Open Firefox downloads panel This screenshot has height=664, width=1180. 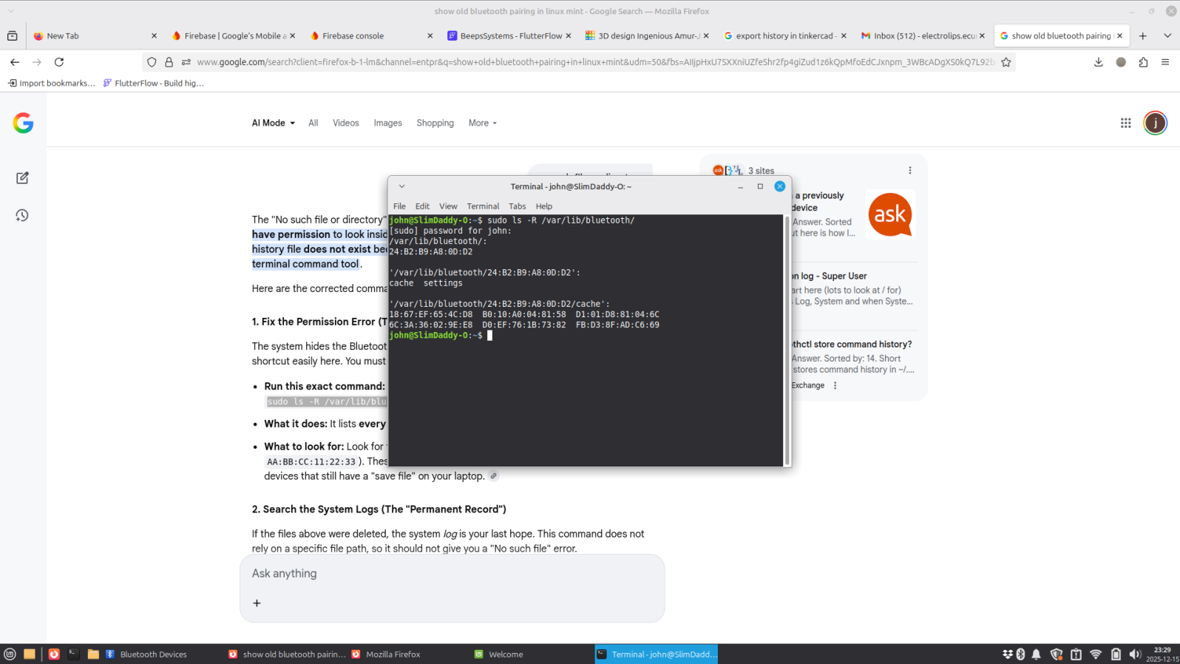click(1098, 62)
